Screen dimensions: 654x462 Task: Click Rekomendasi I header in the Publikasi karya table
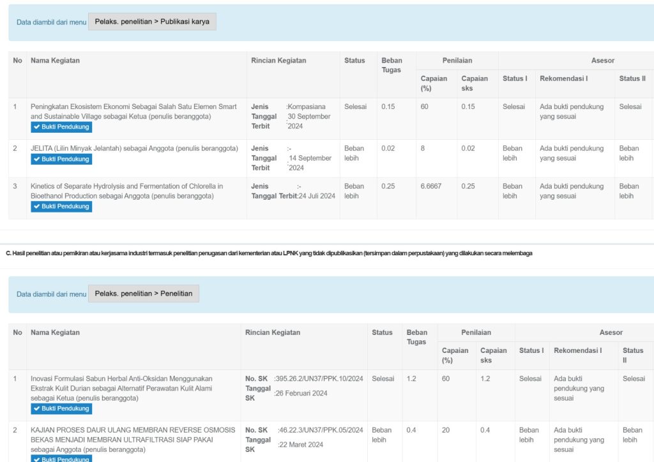click(x=563, y=78)
